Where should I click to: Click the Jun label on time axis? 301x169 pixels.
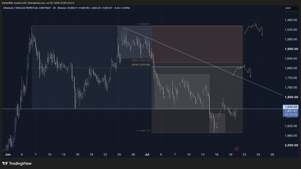point(8,154)
